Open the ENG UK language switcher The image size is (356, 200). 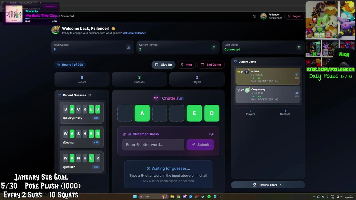[333, 197]
